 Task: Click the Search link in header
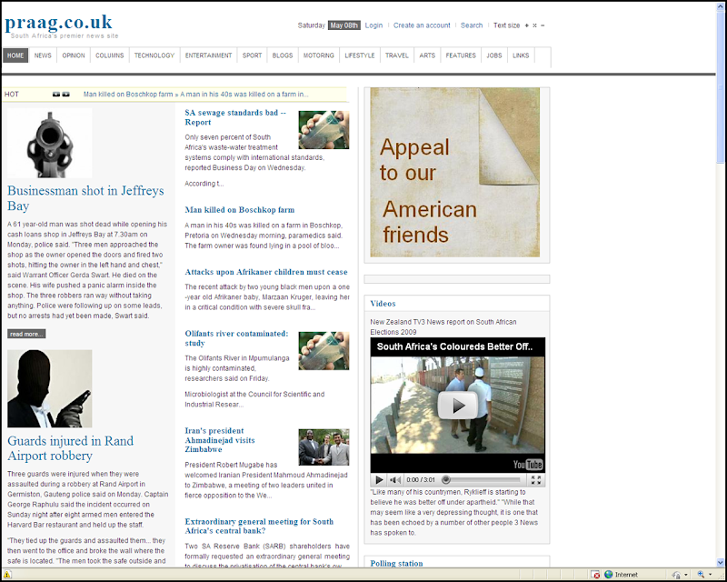[472, 25]
